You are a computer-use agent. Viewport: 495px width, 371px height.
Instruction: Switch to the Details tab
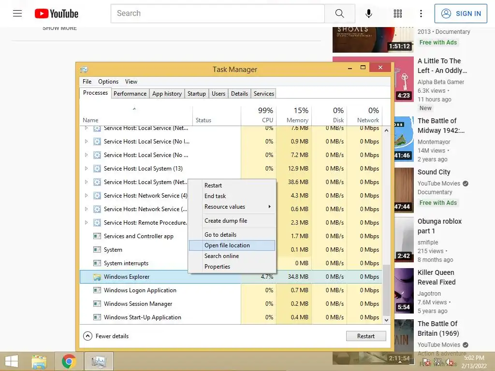click(239, 94)
